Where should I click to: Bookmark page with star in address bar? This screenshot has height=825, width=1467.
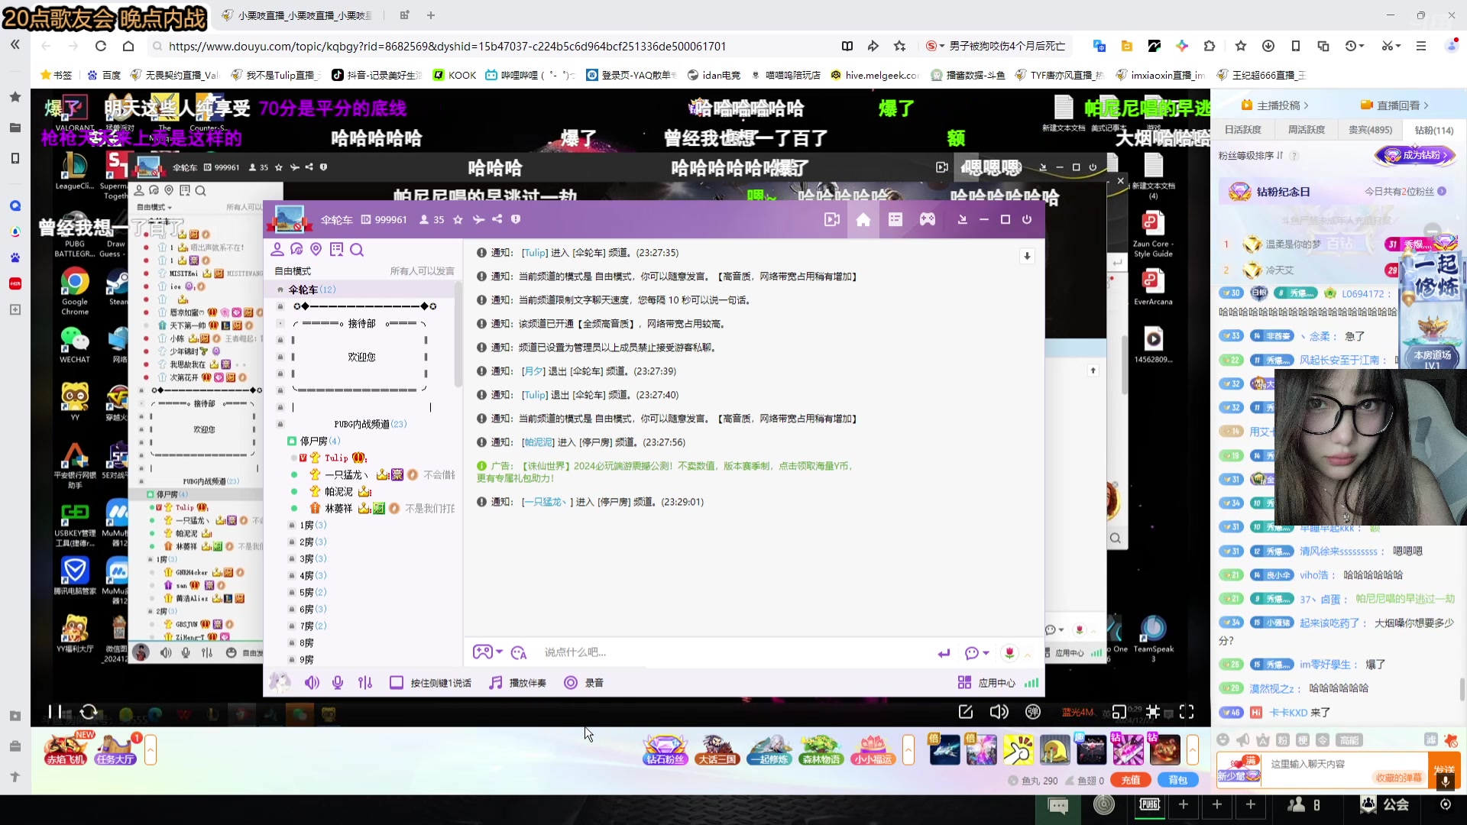tap(899, 46)
